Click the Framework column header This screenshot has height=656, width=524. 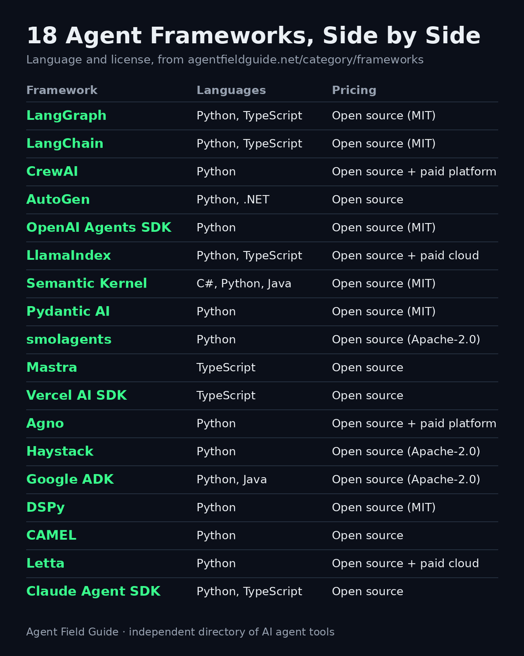coord(62,90)
